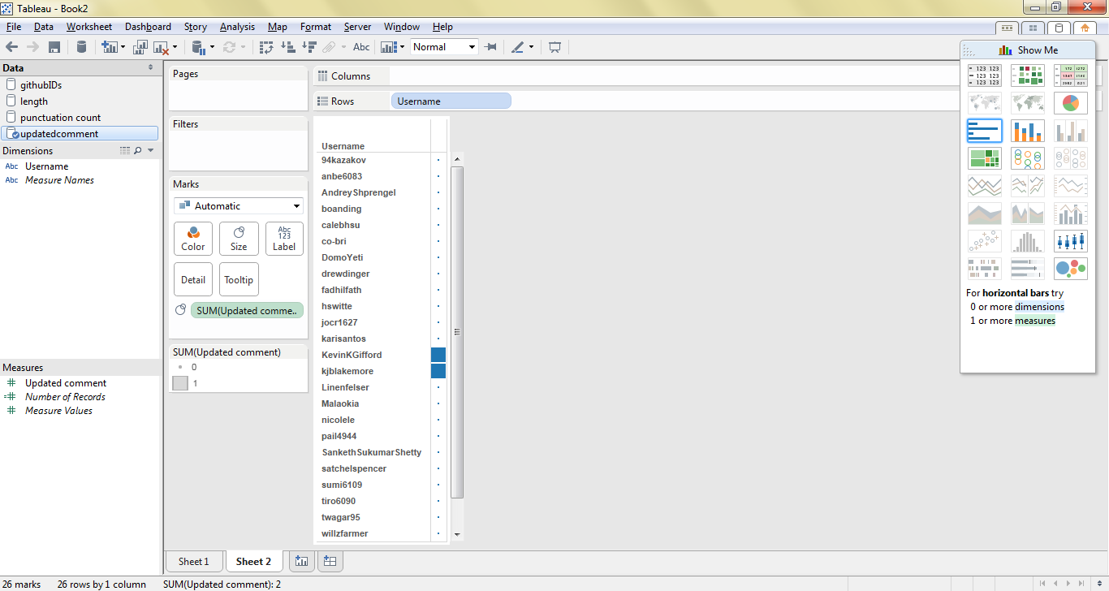Click the Duplicate Sheet toolbar icon
Image resolution: width=1109 pixels, height=591 pixels.
140,47
